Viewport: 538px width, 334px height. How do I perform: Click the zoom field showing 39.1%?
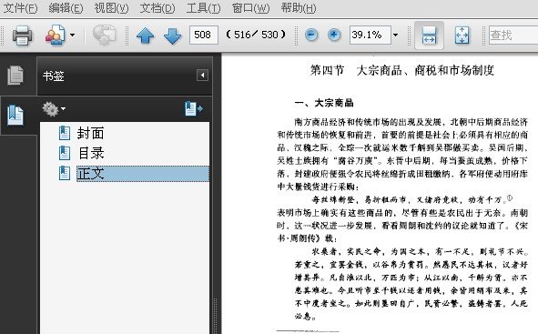pyautogui.click(x=370, y=35)
